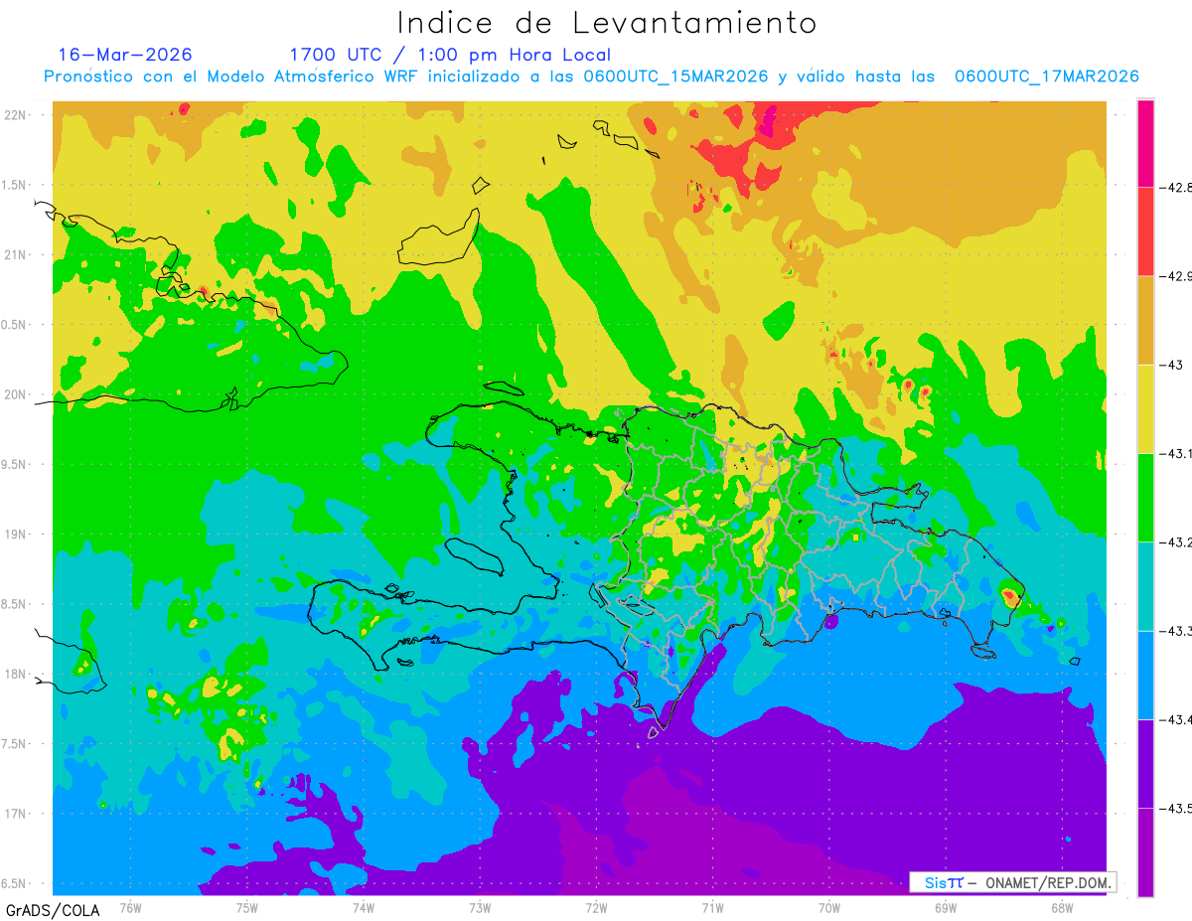Pick the red swatch between -42.8 and -42.9
1192x921 pixels.
[x=1145, y=231]
